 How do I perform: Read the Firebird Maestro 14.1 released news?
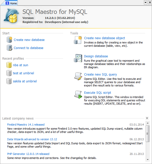click(x=26, y=125)
